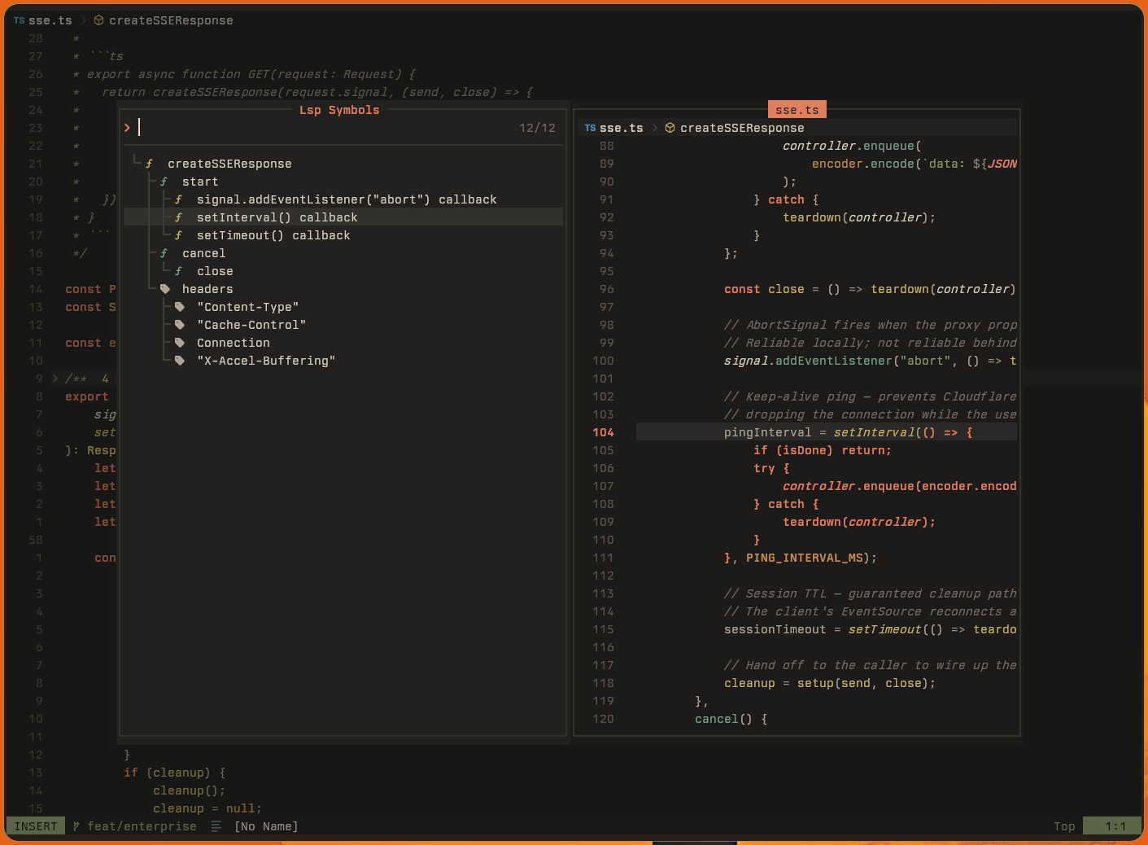
Task: Click sessionTimeout on preview line 115
Action: tap(775, 629)
